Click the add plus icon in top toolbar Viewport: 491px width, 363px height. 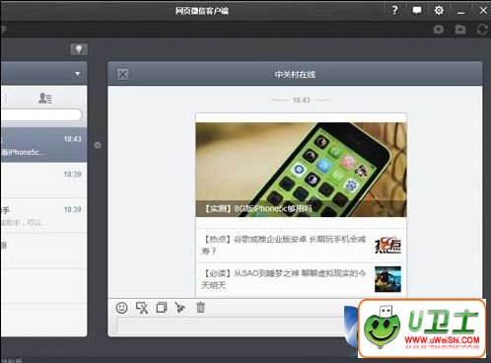(439, 30)
